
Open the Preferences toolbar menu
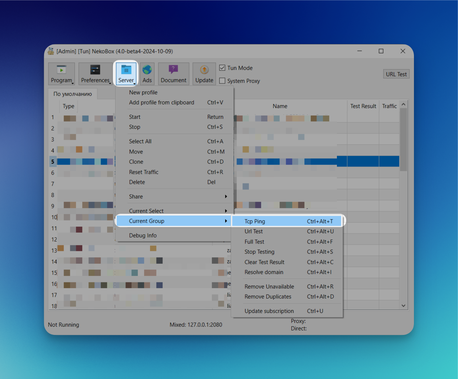click(x=95, y=74)
